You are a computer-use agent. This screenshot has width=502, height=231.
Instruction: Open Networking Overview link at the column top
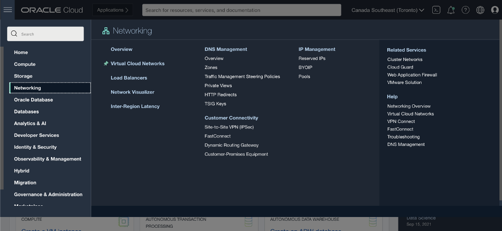tap(121, 49)
